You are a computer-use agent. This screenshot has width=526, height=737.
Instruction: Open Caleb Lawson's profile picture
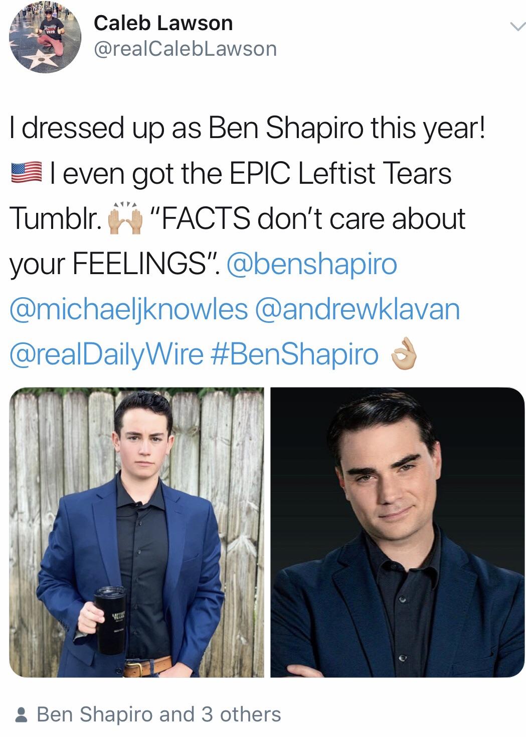coord(45,37)
